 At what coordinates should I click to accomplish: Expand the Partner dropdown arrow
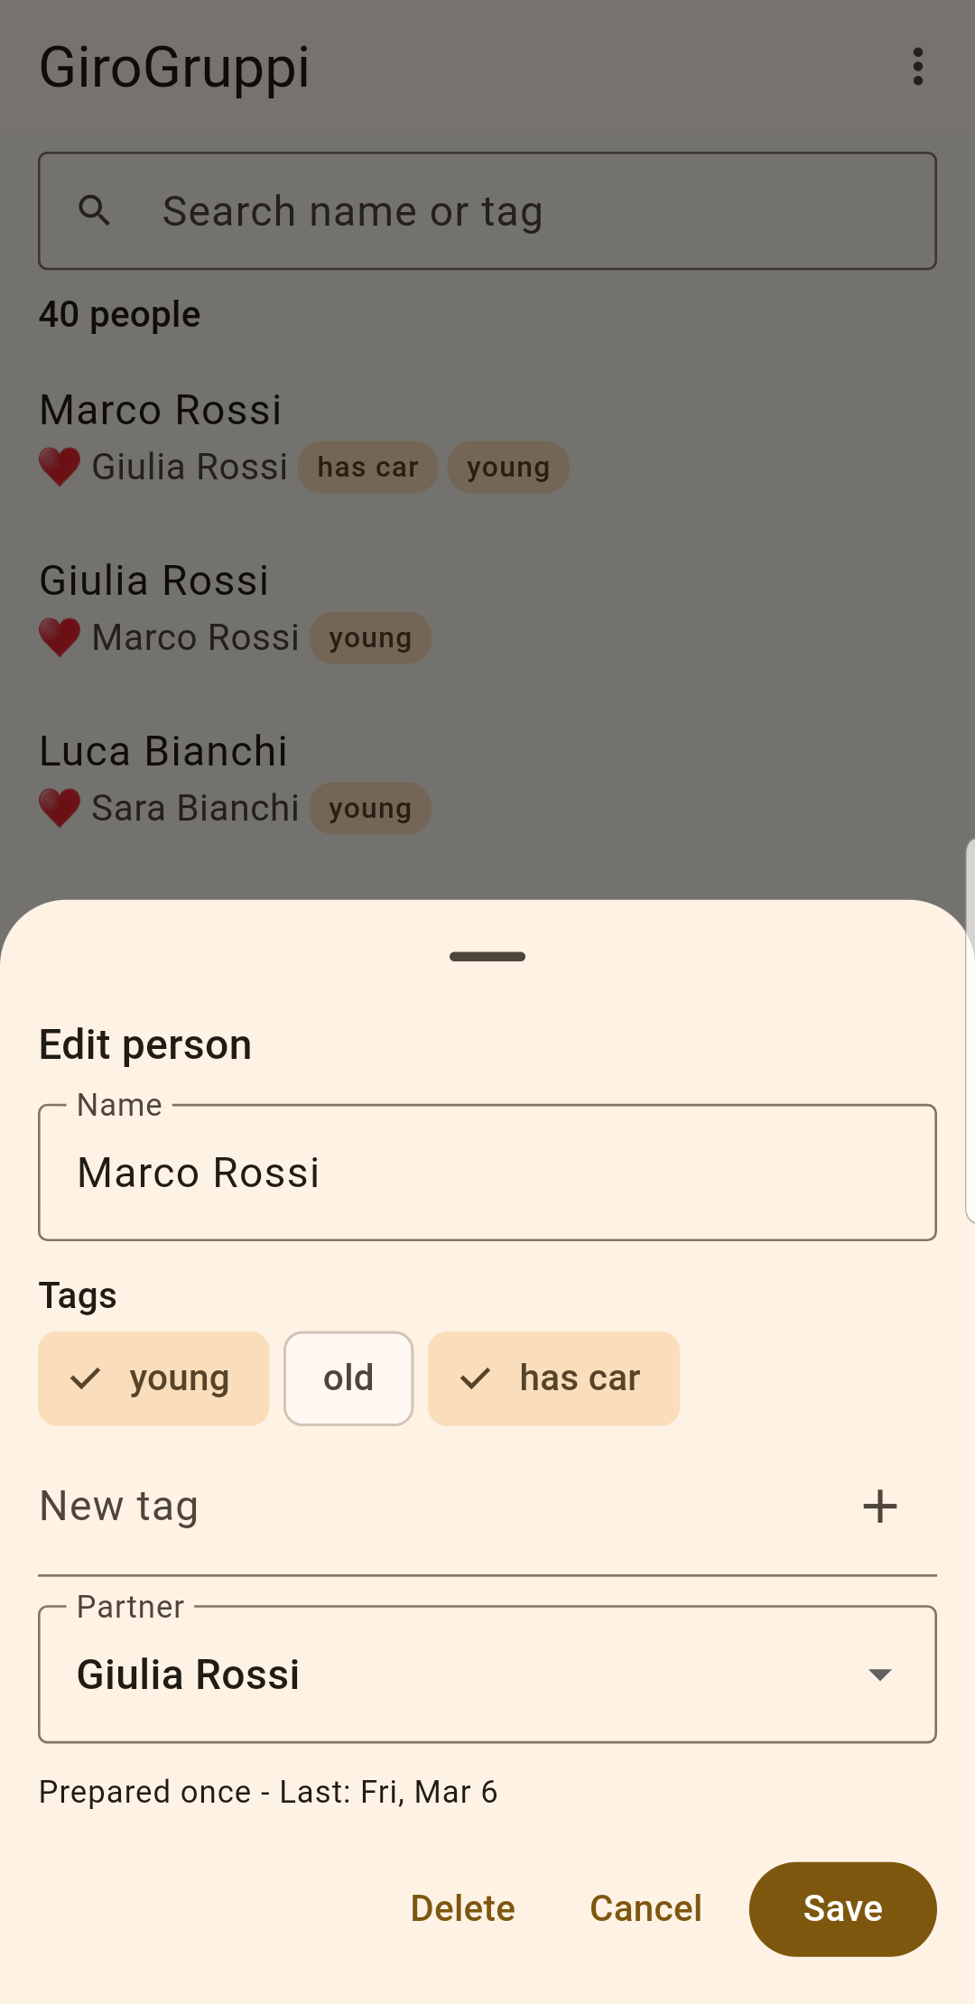[879, 1675]
